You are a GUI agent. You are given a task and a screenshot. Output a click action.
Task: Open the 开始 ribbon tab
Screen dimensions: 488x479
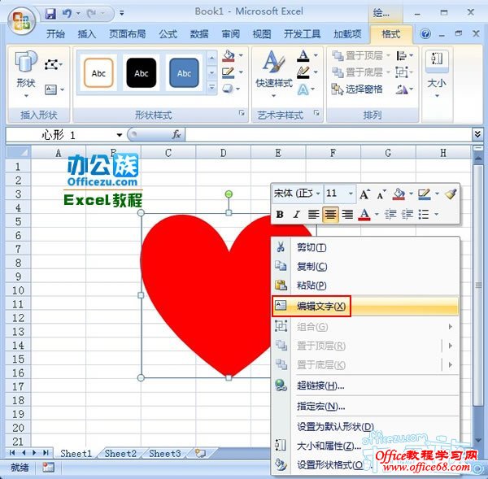click(55, 33)
